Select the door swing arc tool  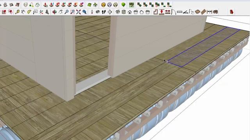click(173, 12)
